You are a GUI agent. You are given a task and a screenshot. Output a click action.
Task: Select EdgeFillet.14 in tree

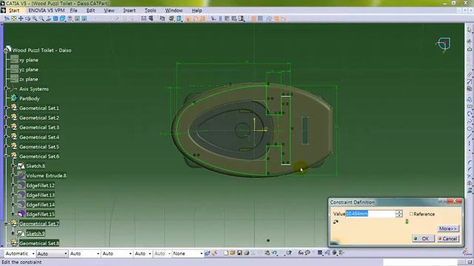tap(40, 205)
